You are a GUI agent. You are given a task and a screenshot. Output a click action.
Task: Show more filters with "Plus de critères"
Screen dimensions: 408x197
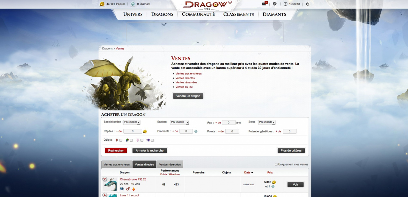(291, 151)
